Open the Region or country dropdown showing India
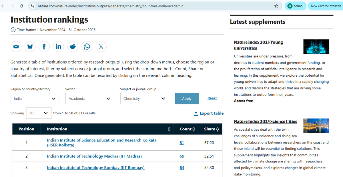343x177 pixels. [35, 98]
